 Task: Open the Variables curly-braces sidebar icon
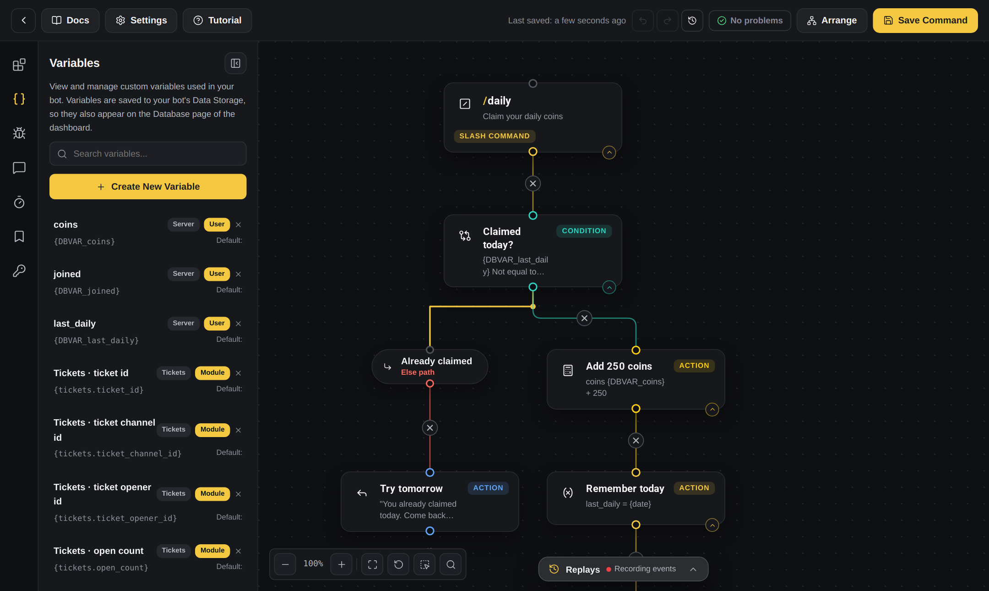point(19,99)
